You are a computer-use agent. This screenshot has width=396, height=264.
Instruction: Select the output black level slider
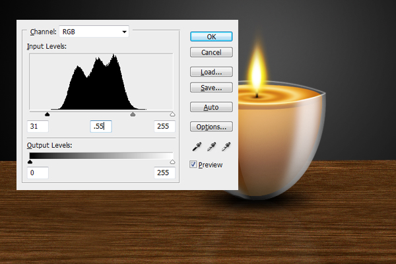pyautogui.click(x=30, y=162)
